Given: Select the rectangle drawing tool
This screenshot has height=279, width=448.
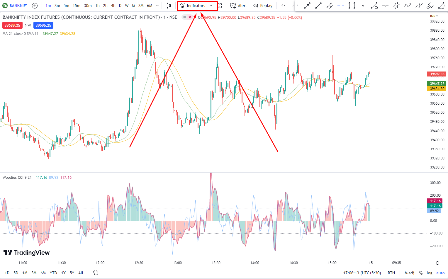Looking at the screenshot, I should [352, 6].
